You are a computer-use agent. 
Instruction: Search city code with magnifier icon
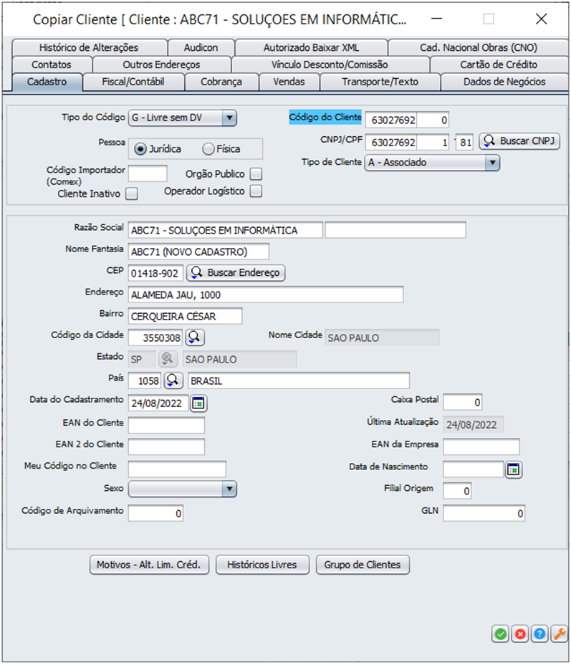(x=195, y=338)
